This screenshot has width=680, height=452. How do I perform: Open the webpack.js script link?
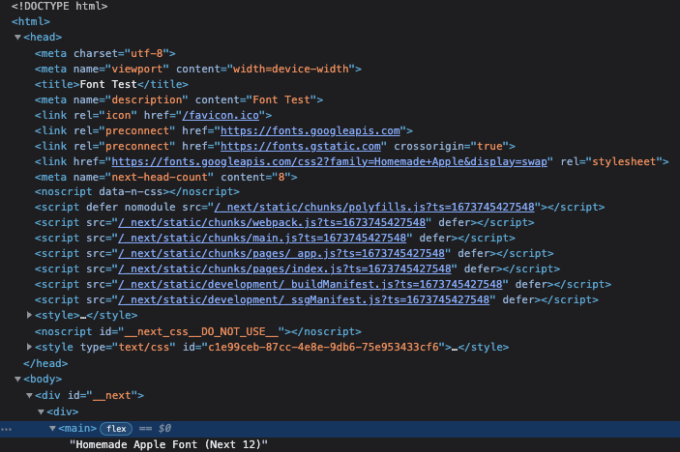click(272, 222)
